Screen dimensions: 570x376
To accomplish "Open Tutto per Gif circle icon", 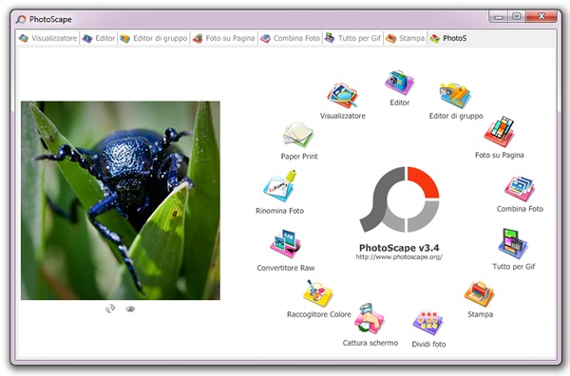I will click(513, 244).
